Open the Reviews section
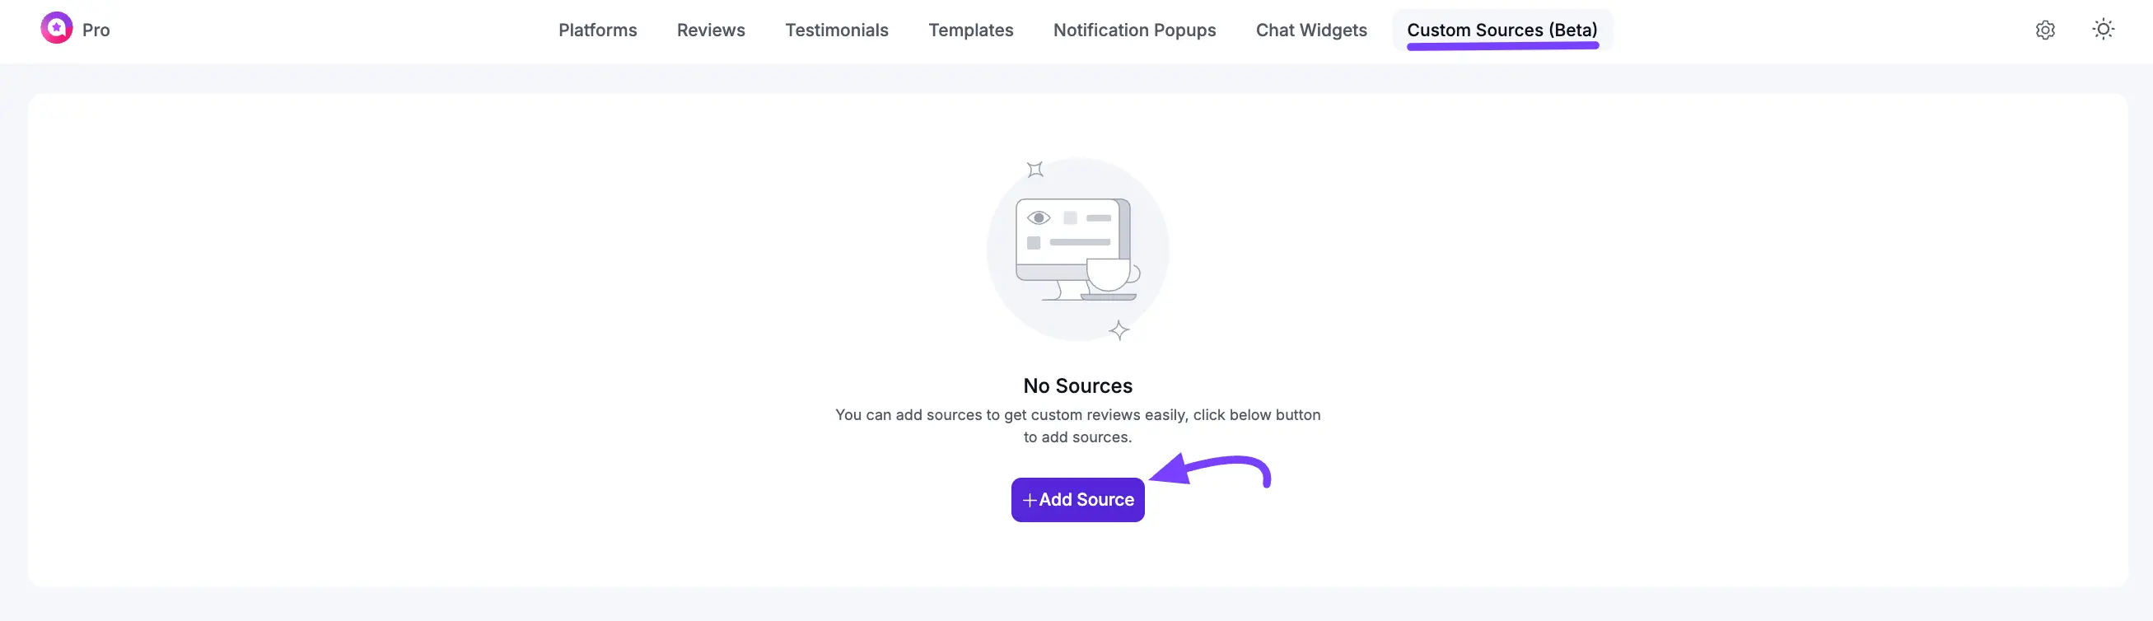Screen dimensions: 2153x621 [711, 30]
